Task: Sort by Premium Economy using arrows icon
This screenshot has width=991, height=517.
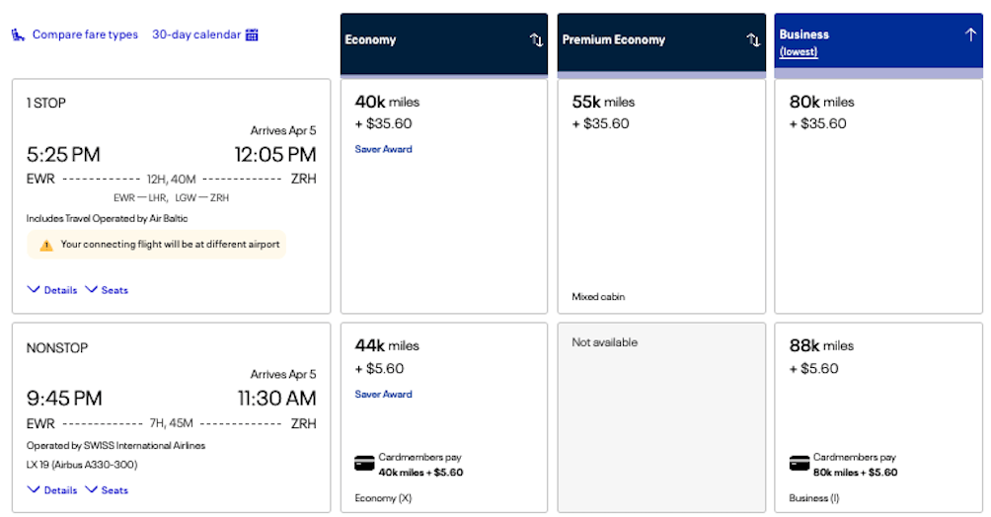Action: click(x=753, y=40)
